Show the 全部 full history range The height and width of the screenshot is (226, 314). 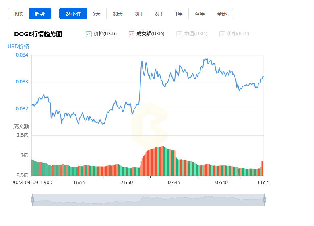click(x=222, y=14)
